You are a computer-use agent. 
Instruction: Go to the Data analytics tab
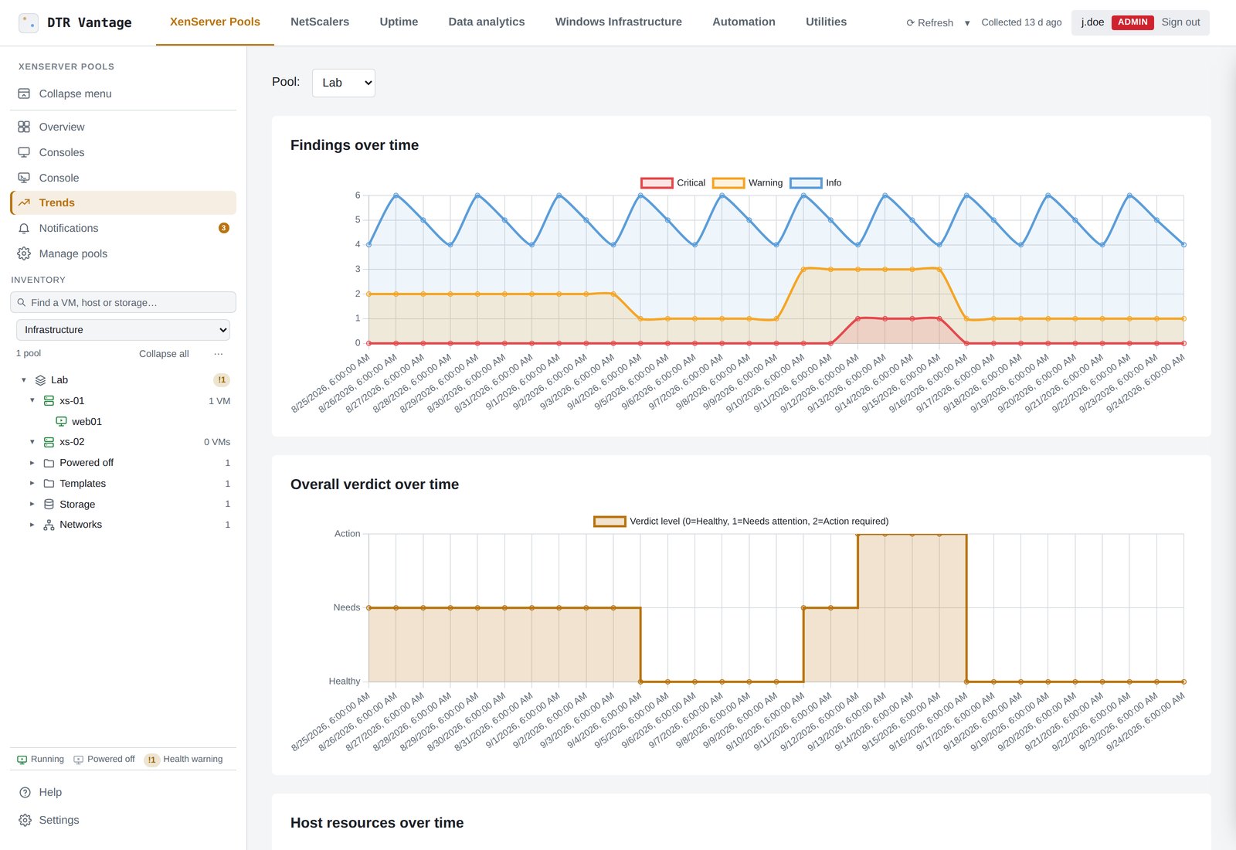coord(487,22)
